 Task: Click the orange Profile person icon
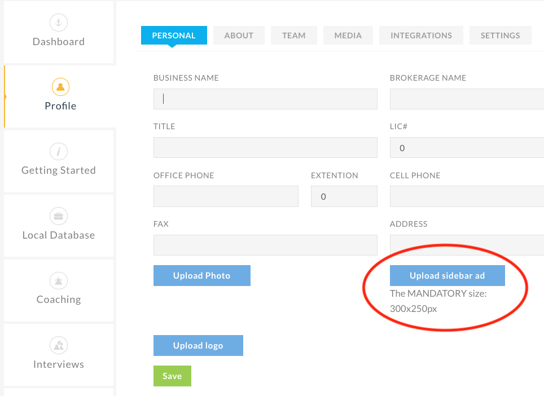coord(60,87)
